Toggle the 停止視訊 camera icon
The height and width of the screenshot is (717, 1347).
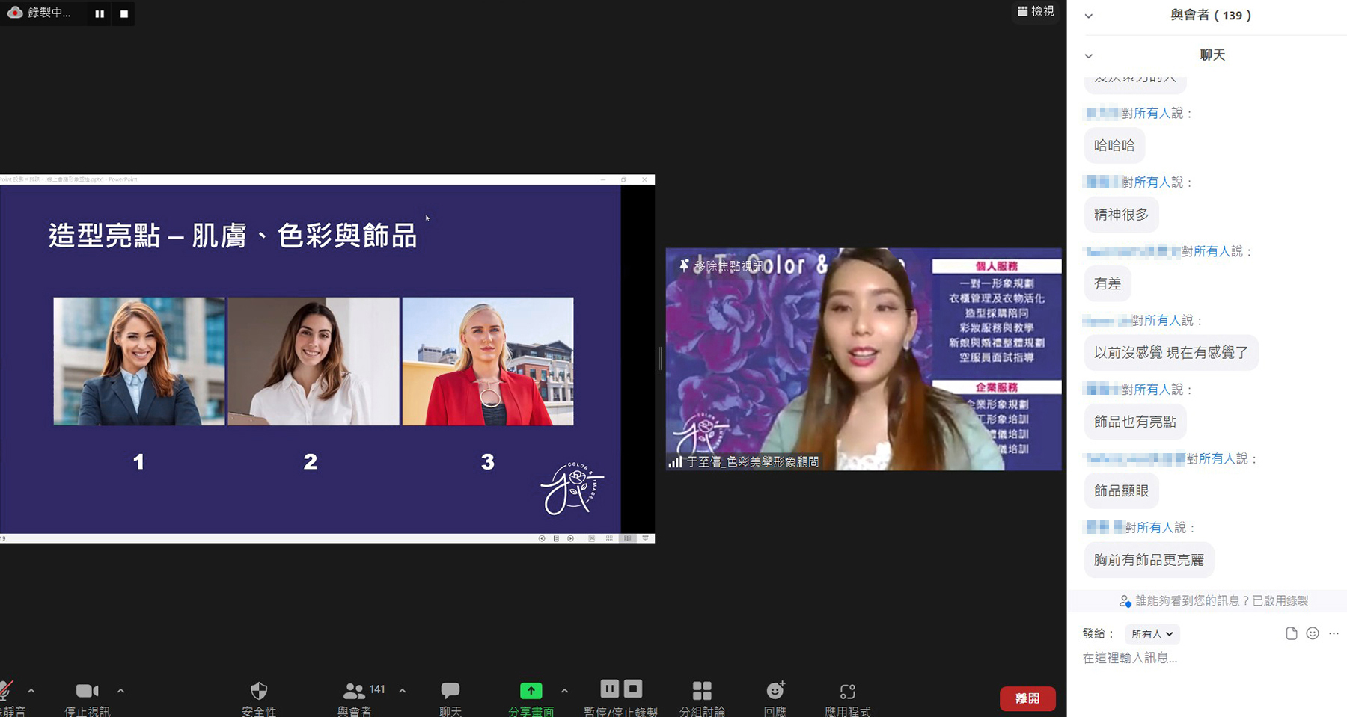pyautogui.click(x=87, y=691)
